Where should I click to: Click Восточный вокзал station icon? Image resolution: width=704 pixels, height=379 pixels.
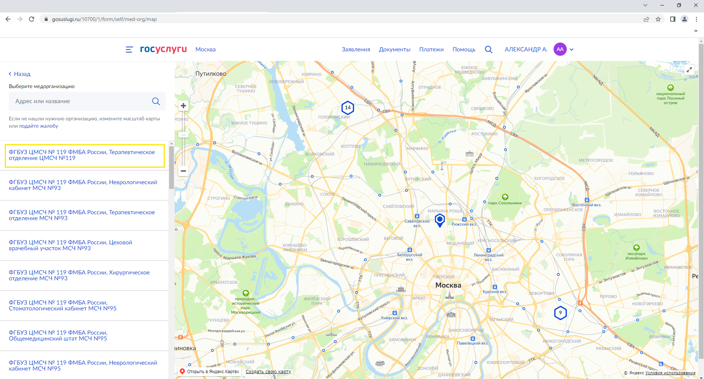coord(587,200)
